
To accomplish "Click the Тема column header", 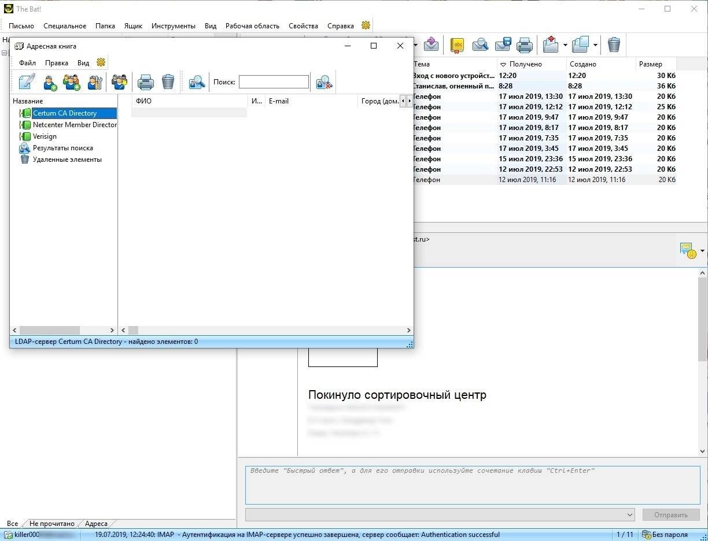I will (x=455, y=64).
